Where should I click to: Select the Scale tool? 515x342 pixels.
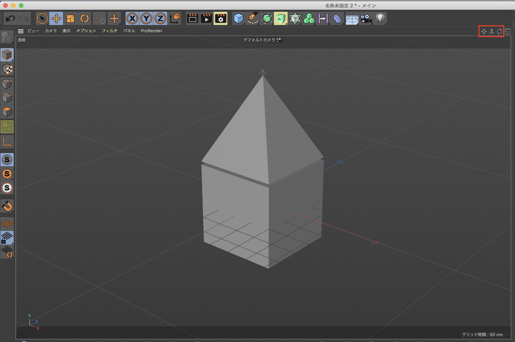(x=70, y=19)
